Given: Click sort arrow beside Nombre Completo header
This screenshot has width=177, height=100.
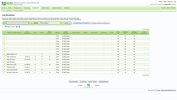Looking at the screenshot, I should pos(20,33).
